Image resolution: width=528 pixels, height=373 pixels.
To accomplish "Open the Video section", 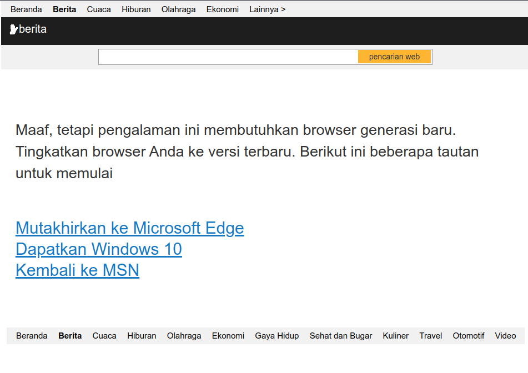I will click(505, 335).
